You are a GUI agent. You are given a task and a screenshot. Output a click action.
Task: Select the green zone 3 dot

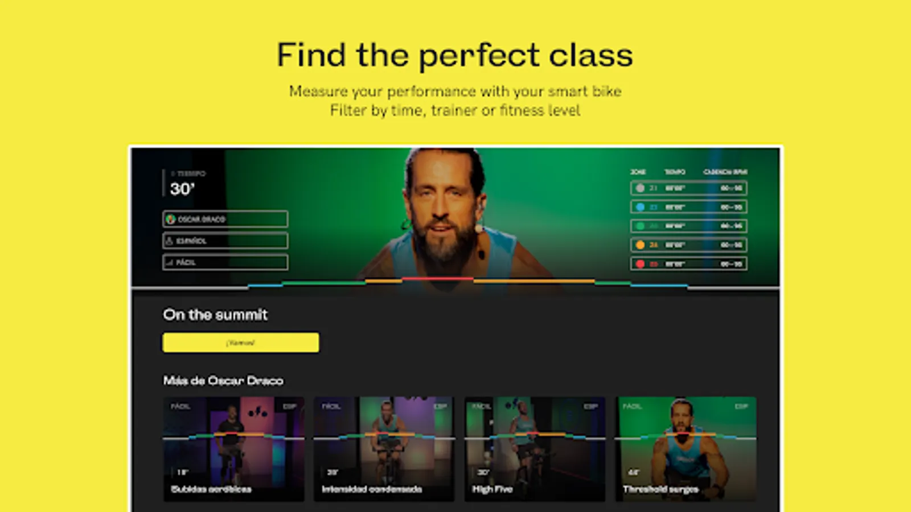pyautogui.click(x=640, y=226)
